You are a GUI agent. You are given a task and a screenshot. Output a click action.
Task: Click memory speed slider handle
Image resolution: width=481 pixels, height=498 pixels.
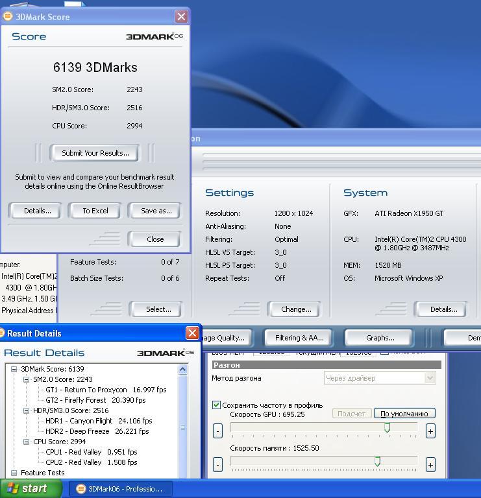point(377,461)
